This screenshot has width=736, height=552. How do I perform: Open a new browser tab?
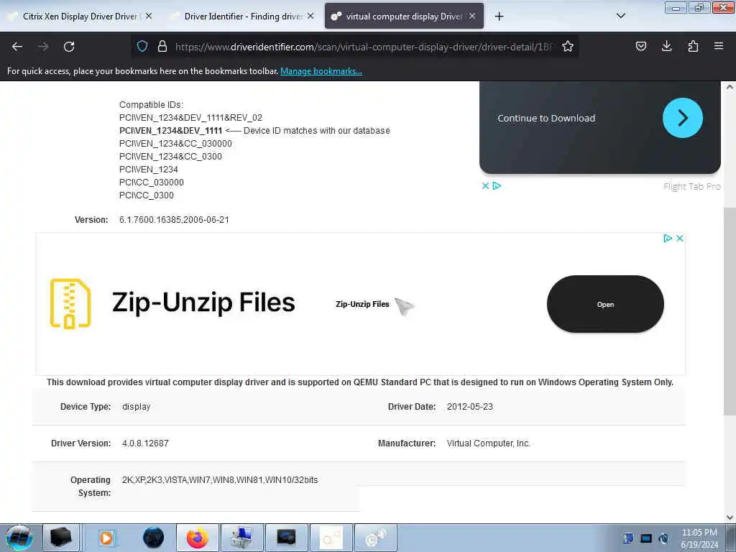click(x=499, y=17)
